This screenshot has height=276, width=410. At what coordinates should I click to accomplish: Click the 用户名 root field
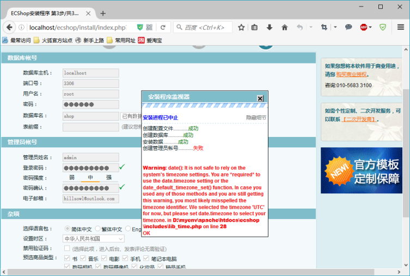point(91,94)
